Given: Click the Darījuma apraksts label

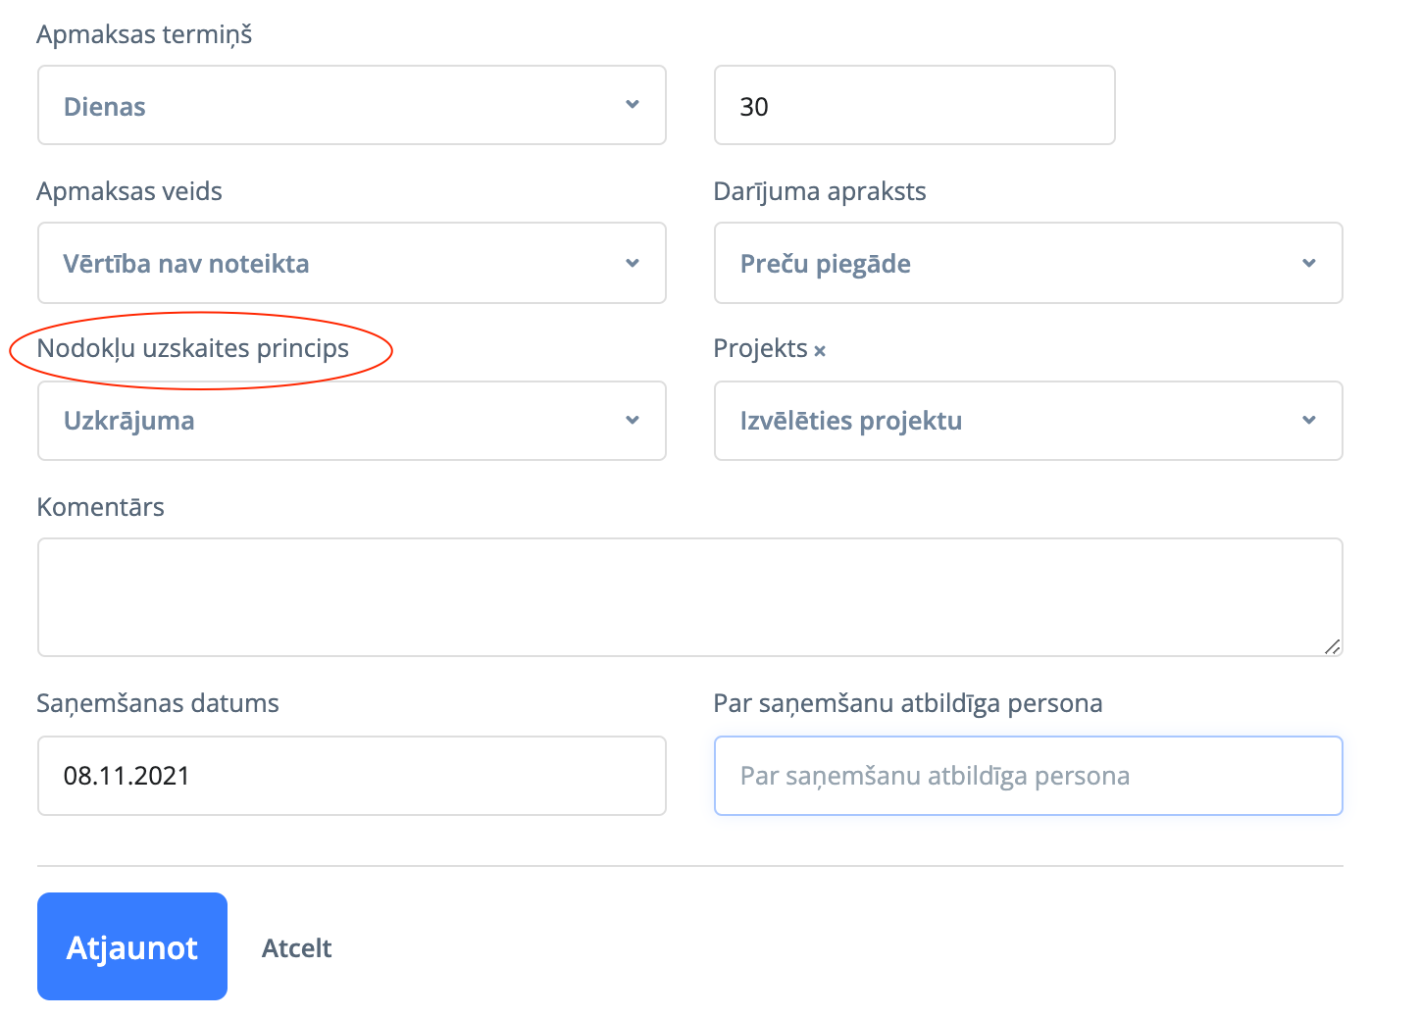Looking at the screenshot, I should click(x=820, y=191).
